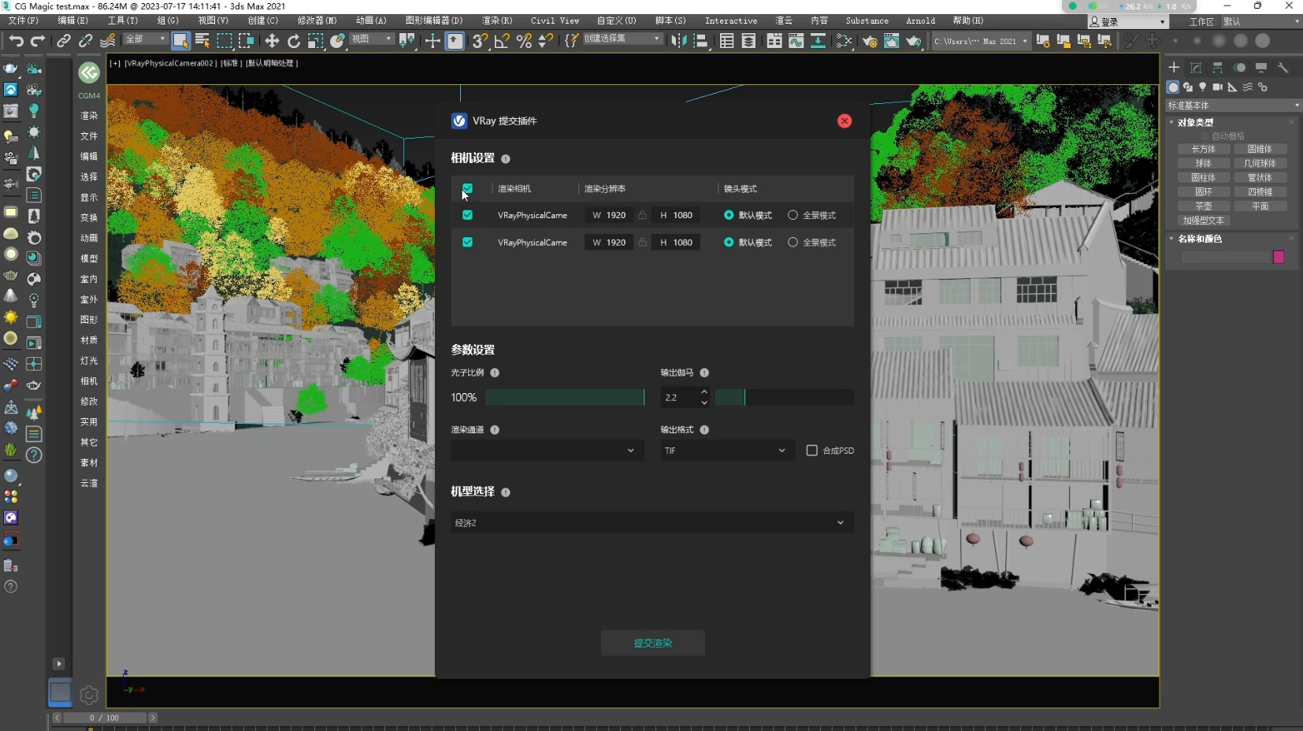Screen dimensions: 1303x731
Task: Open the 渲染通道 dropdown
Action: [x=547, y=451]
